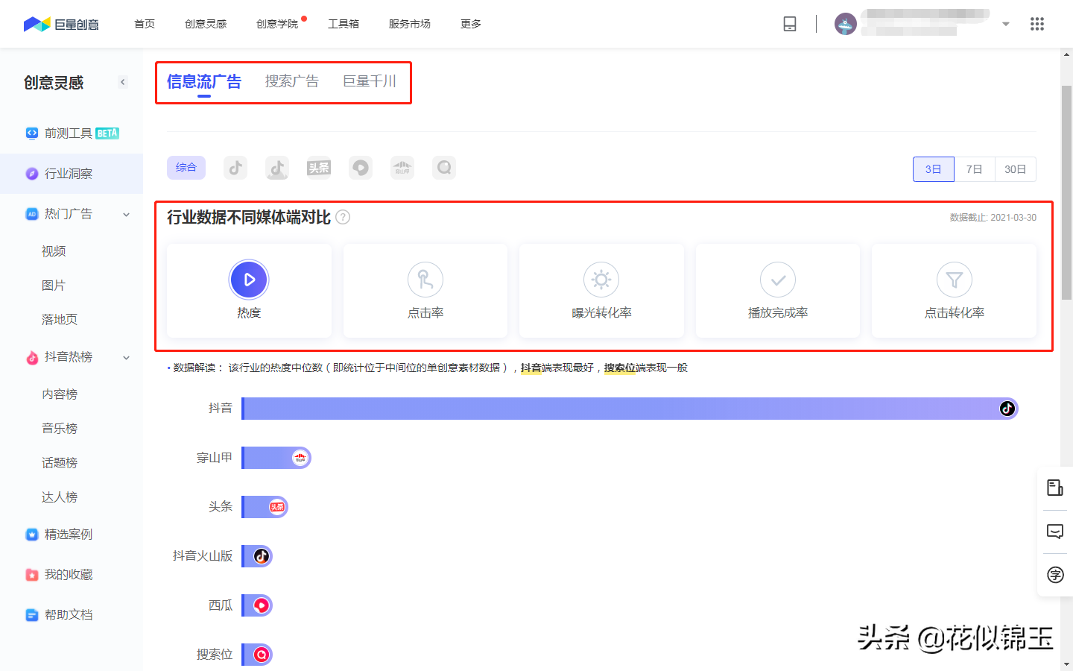This screenshot has height=671, width=1073.
Task: Open the document icon in floating panel
Action: pos(1055,488)
